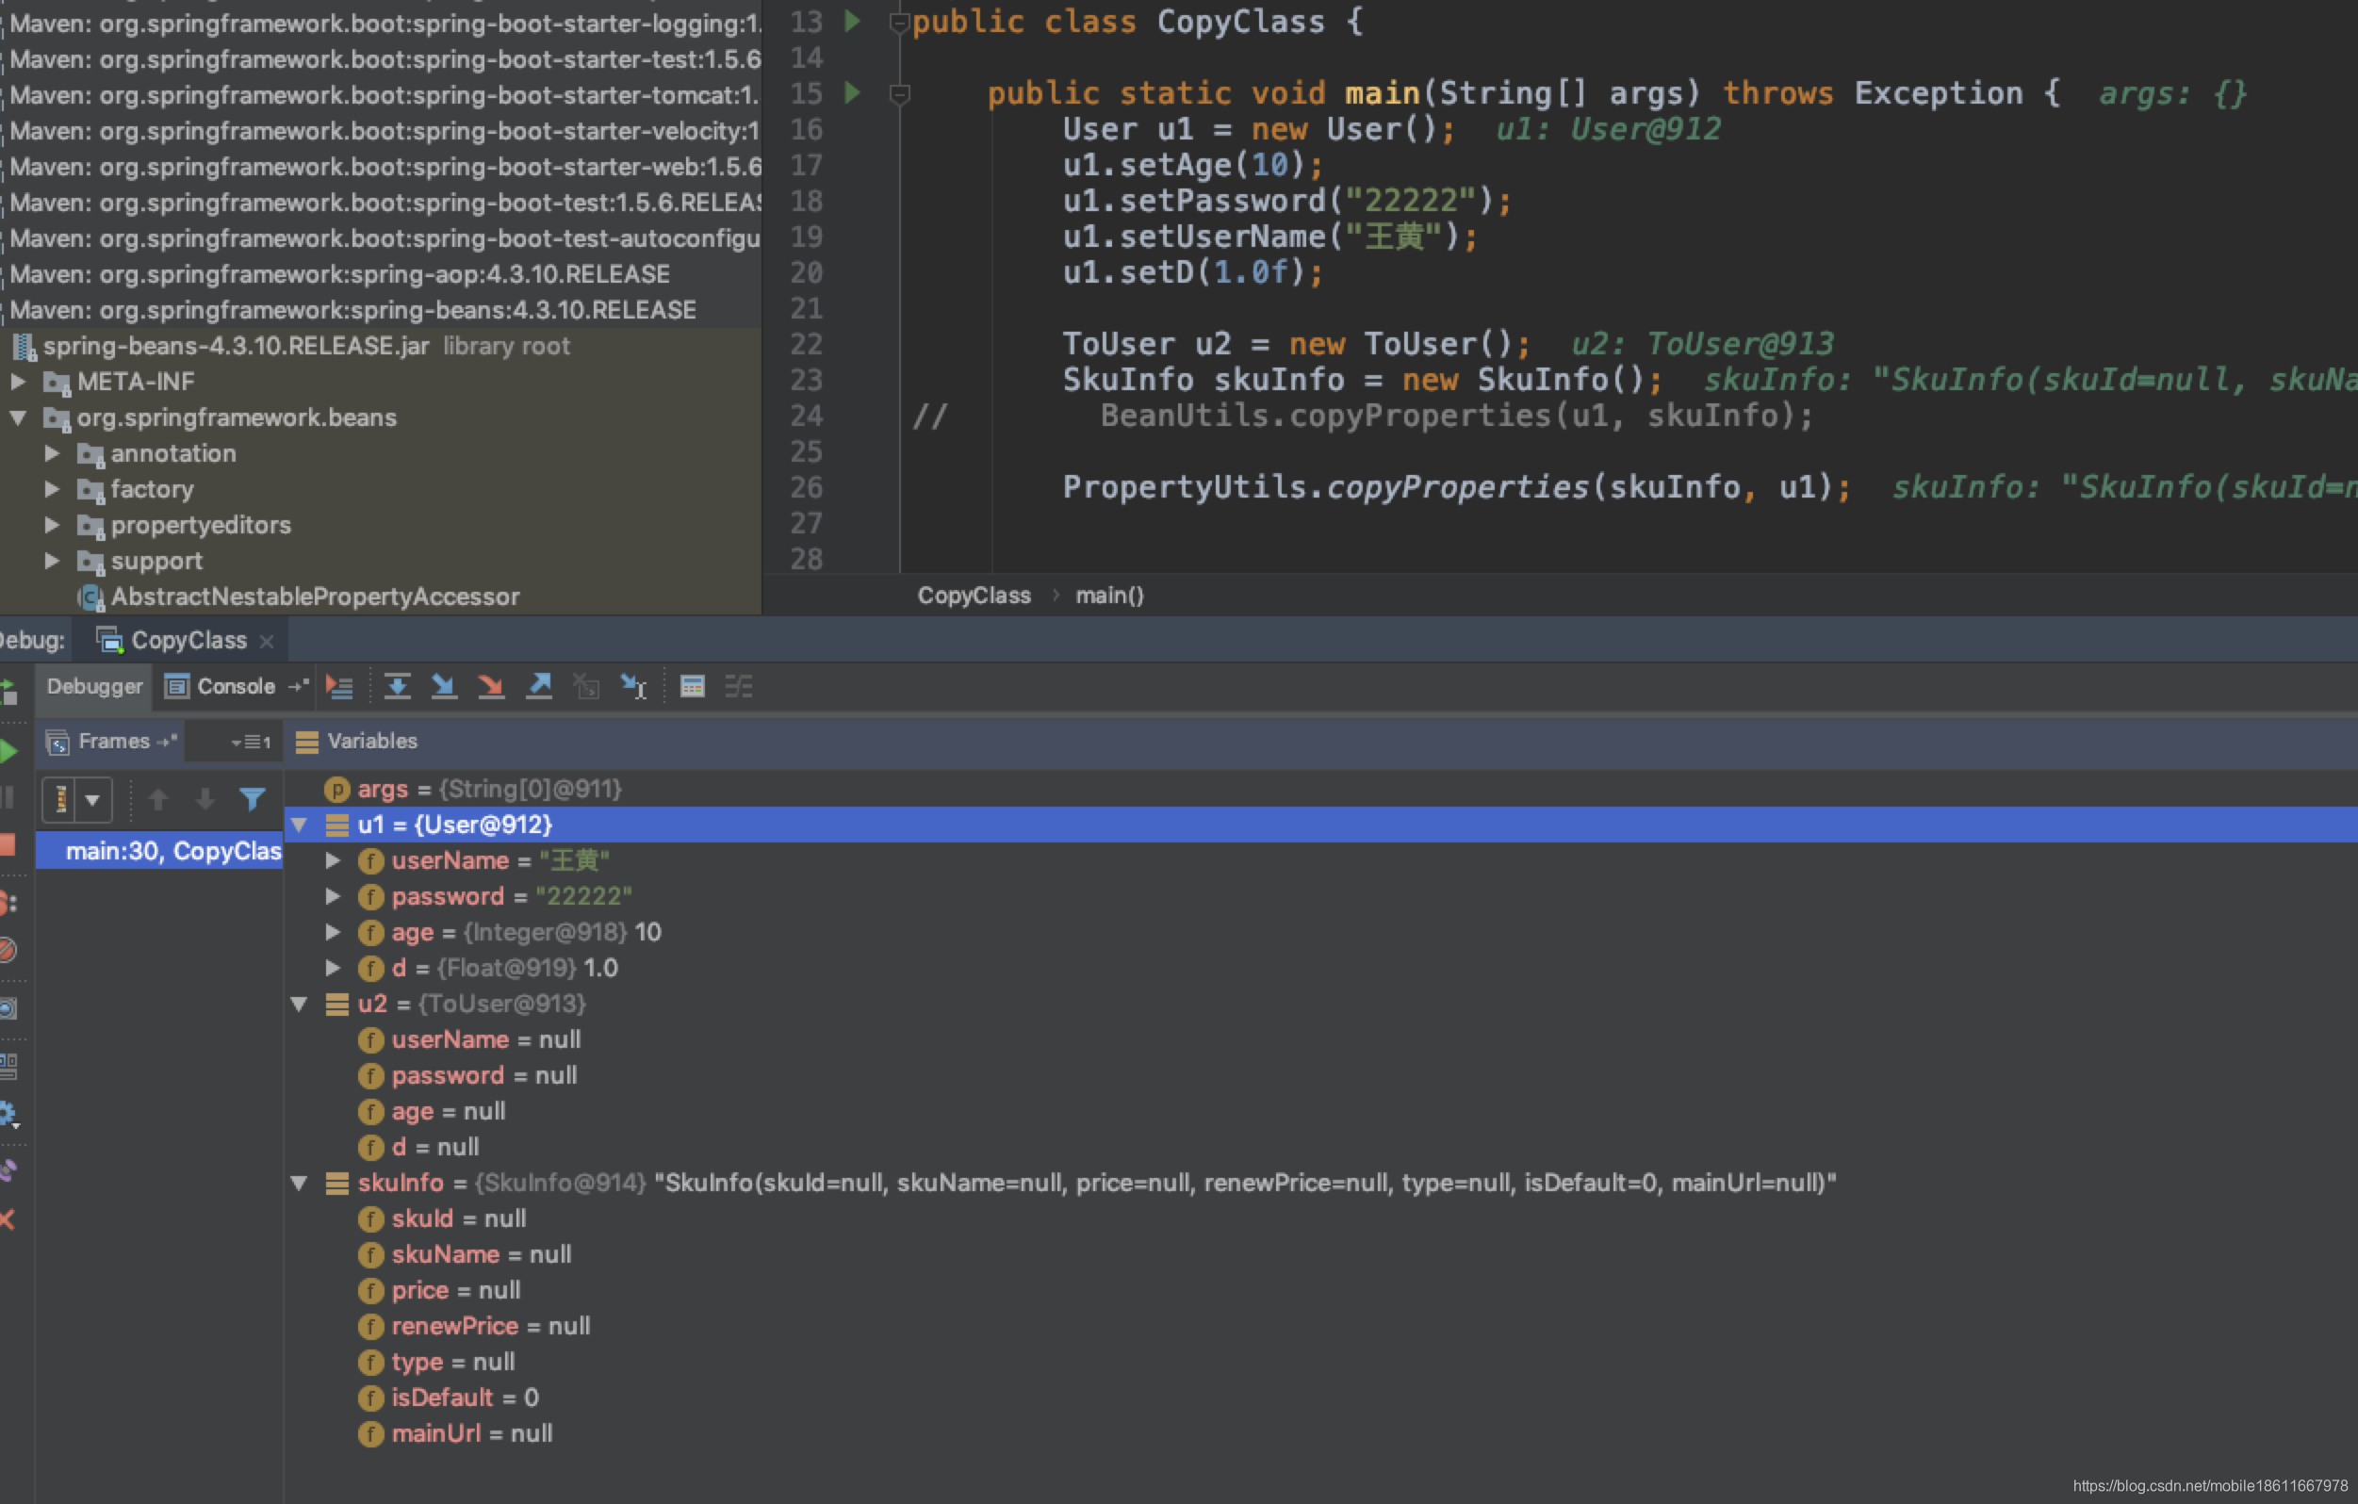Screen dimensions: 2358x1504
Task: Click the Show Execution Point icon
Action: point(339,686)
